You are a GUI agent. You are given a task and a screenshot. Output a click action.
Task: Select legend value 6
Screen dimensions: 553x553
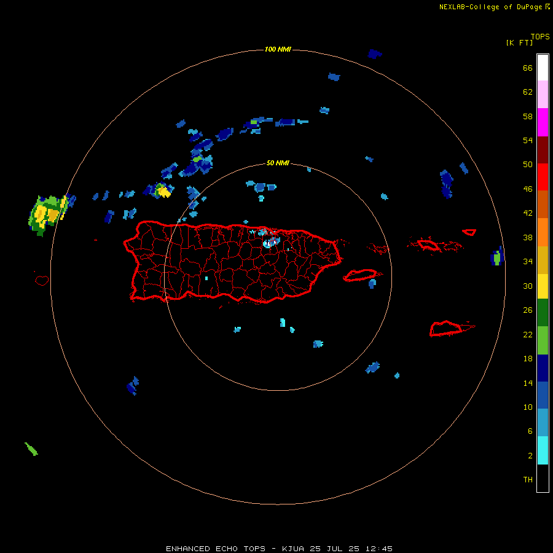point(530,431)
